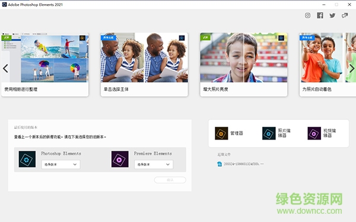Open Photoshop Elements version dropdown

[61, 164]
